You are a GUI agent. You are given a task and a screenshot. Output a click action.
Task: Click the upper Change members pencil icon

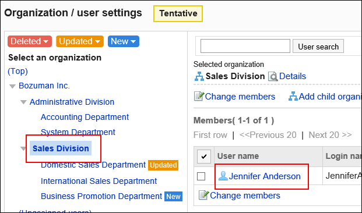point(199,97)
